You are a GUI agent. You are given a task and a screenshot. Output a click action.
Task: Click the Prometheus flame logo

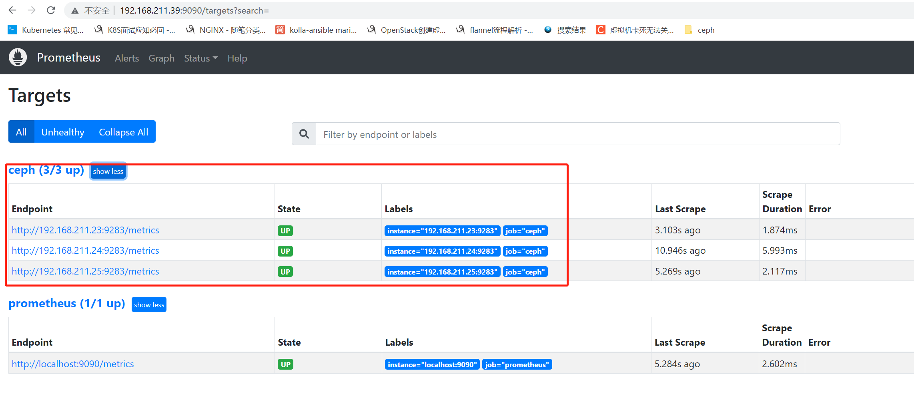tap(18, 57)
